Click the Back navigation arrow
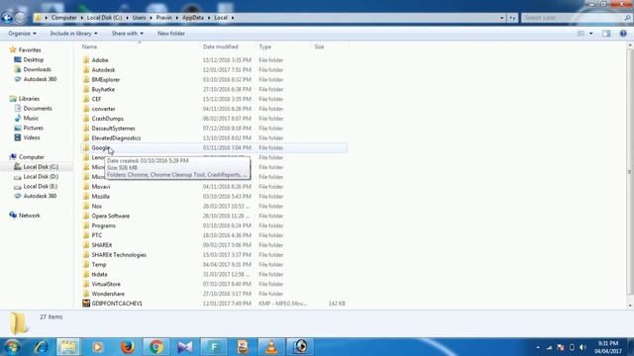Viewport: 634px width, 356px height. pos(7,18)
